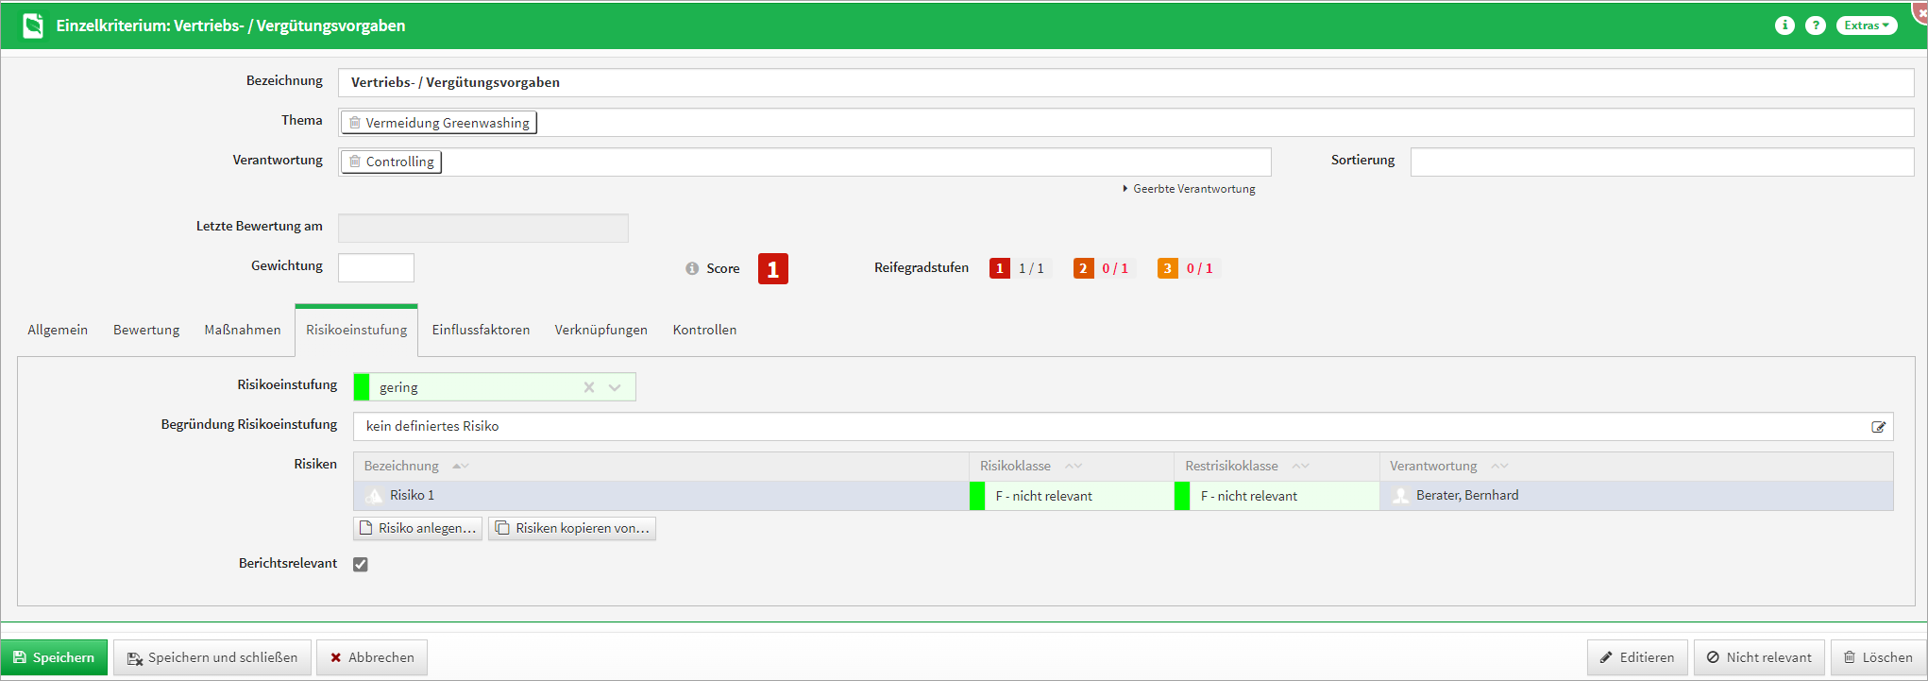
Task: Open the Einflussfaktoren tab
Action: tap(481, 330)
